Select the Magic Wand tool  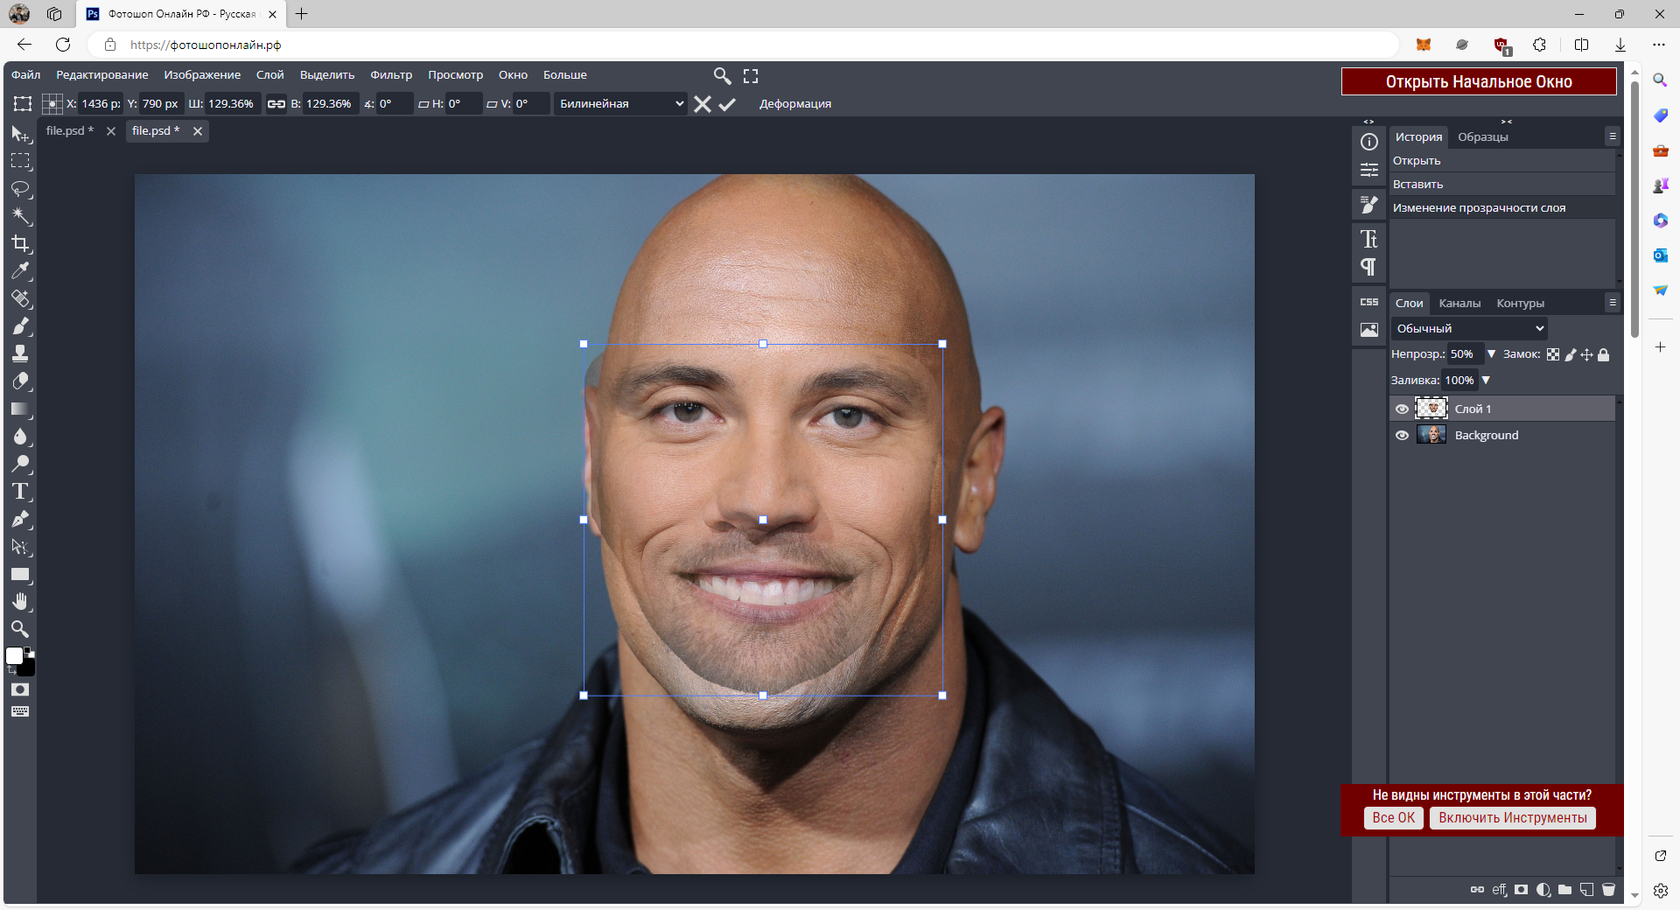tap(21, 216)
